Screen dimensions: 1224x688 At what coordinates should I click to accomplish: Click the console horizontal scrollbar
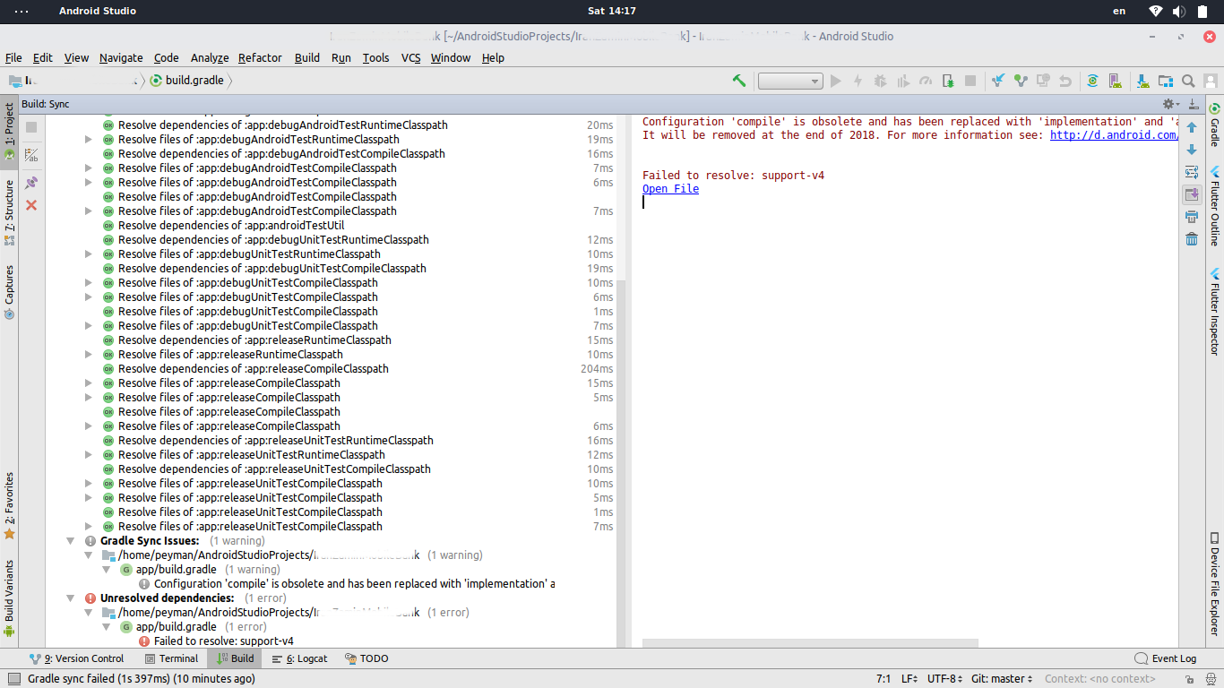tap(810, 643)
